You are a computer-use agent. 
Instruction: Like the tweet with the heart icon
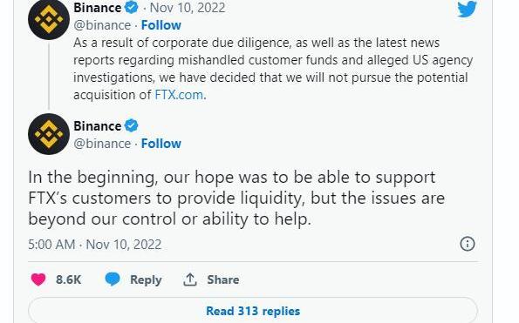38,279
